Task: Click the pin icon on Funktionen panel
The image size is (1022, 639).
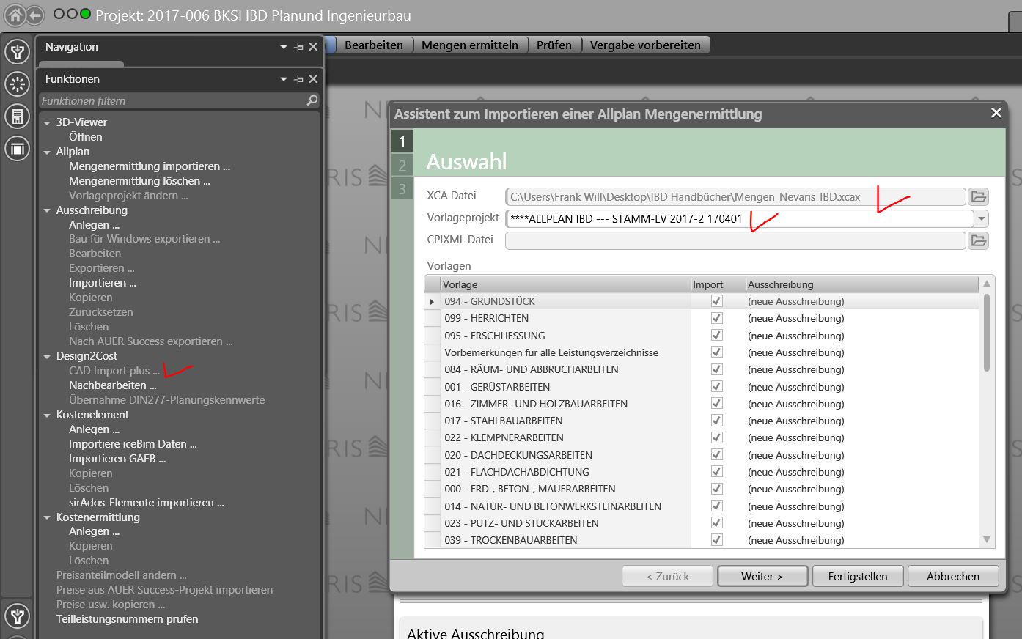Action: click(298, 79)
